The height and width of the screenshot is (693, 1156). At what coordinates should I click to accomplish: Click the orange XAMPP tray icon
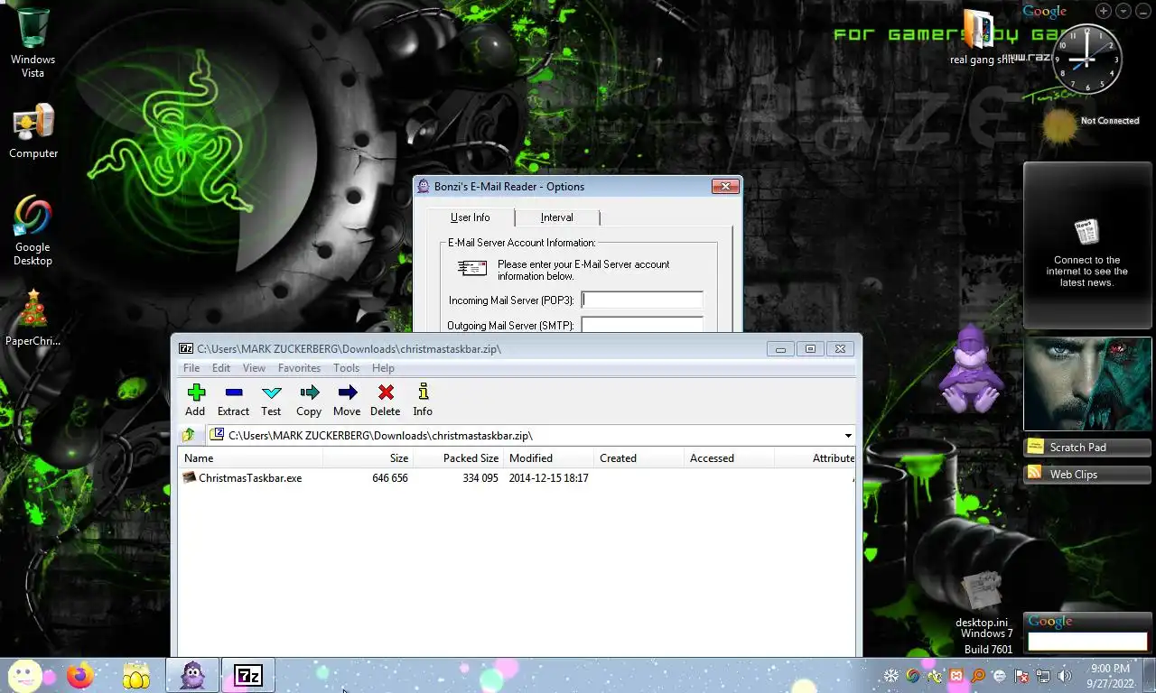pyautogui.click(x=956, y=676)
